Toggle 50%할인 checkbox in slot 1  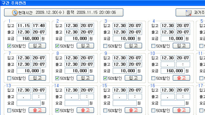(9, 46)
